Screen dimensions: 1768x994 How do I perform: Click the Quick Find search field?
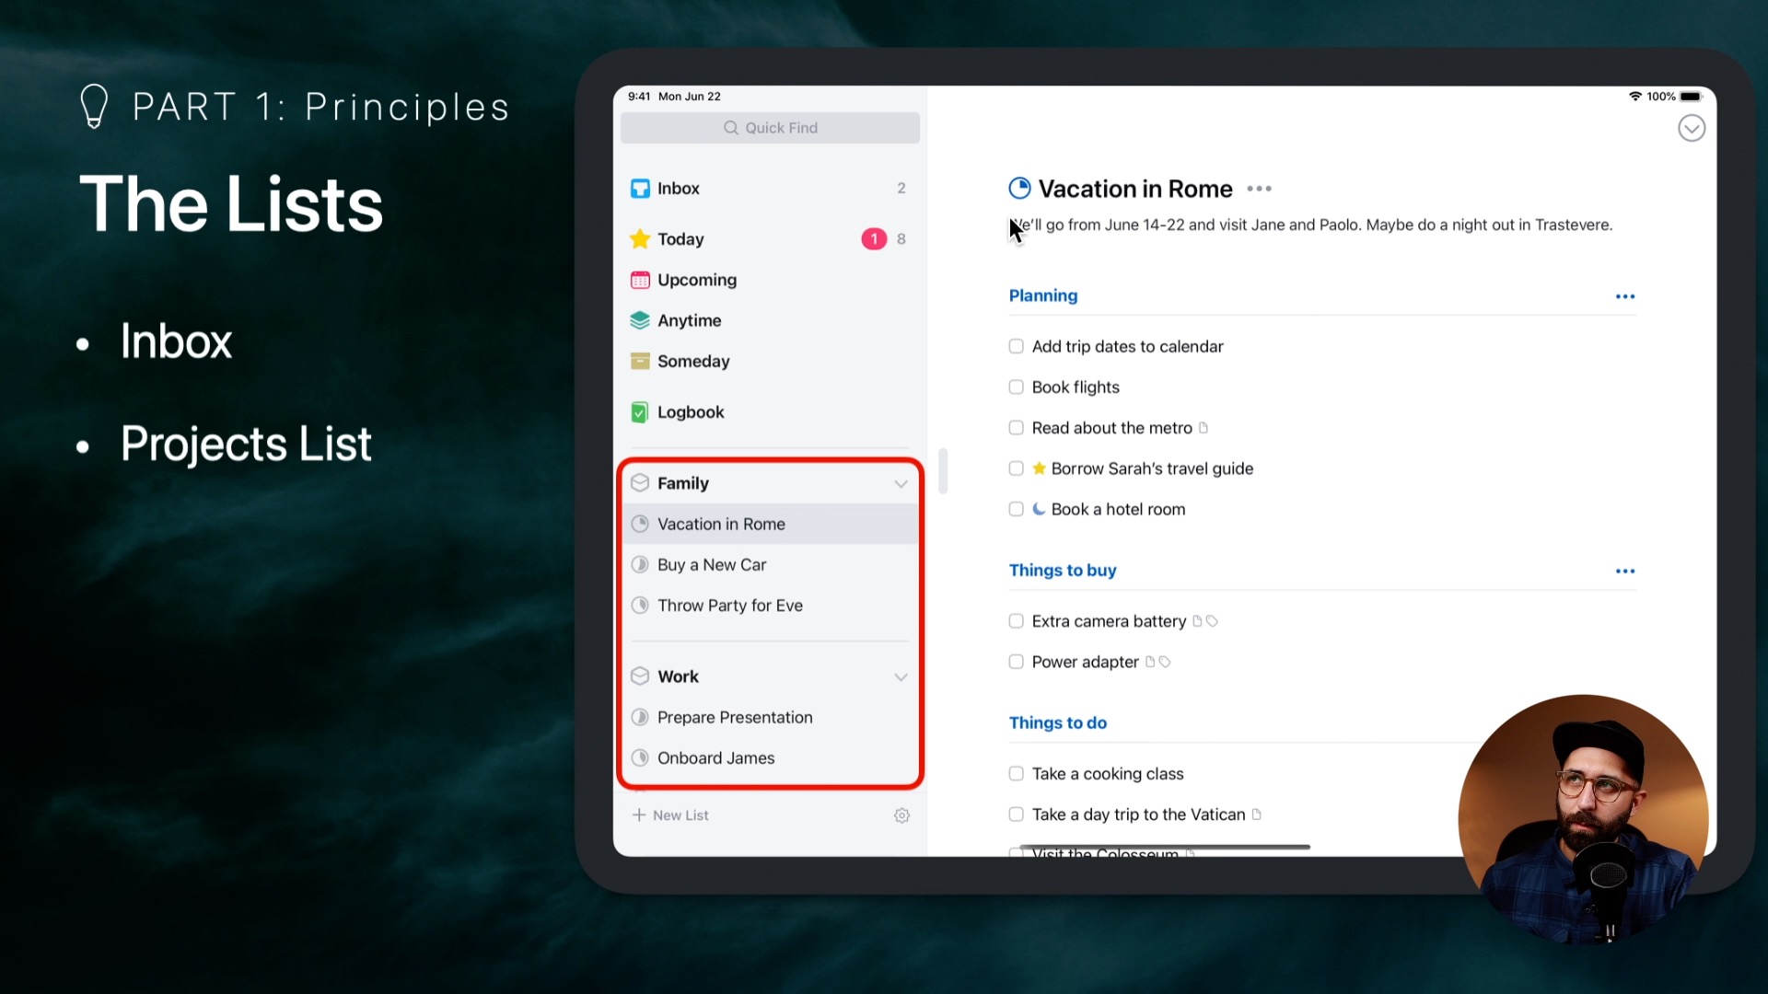(771, 128)
